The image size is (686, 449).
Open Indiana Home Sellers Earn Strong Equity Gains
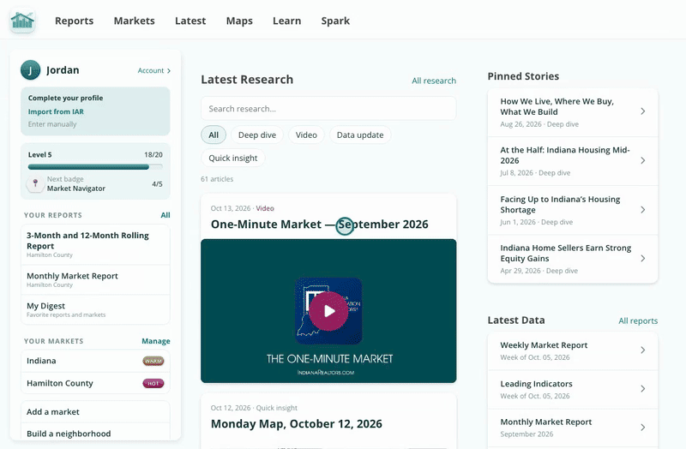pyautogui.click(x=573, y=259)
